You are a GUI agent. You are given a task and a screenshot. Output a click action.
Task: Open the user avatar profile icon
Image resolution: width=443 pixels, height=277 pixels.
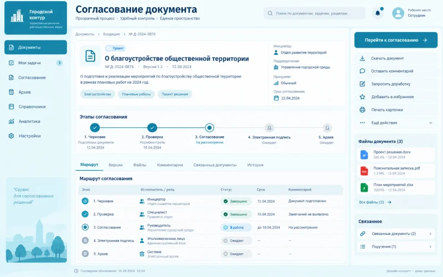tap(398, 13)
